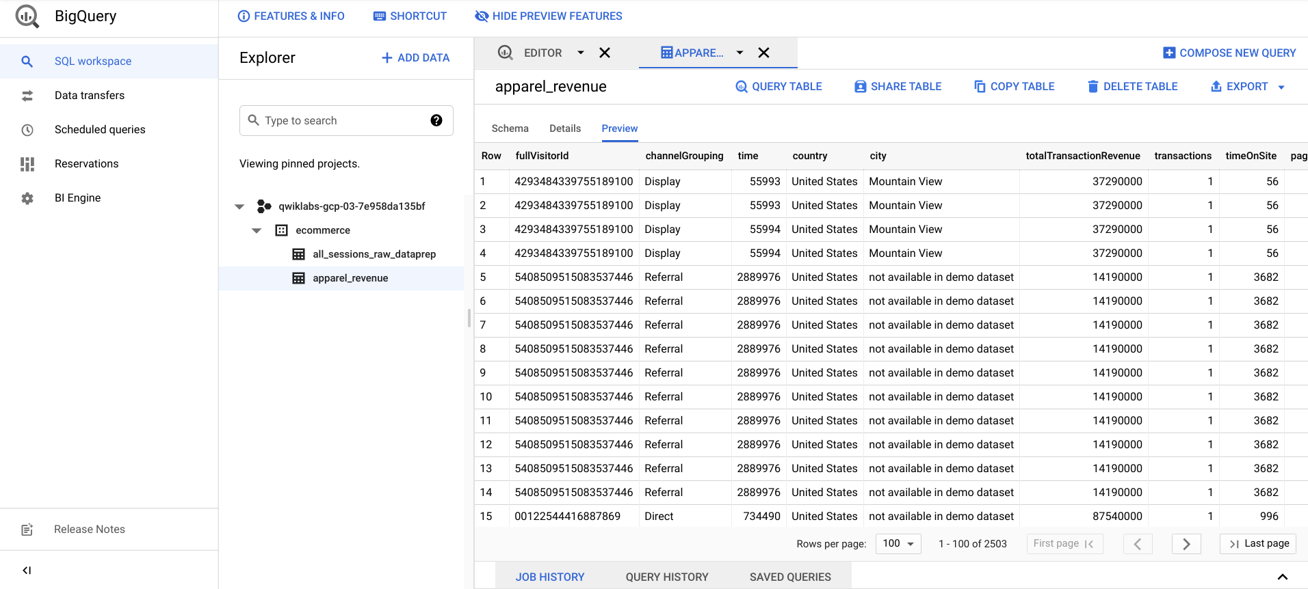Click row 15 fullVisitorId 00122544416887869
1308x589 pixels.
click(568, 517)
